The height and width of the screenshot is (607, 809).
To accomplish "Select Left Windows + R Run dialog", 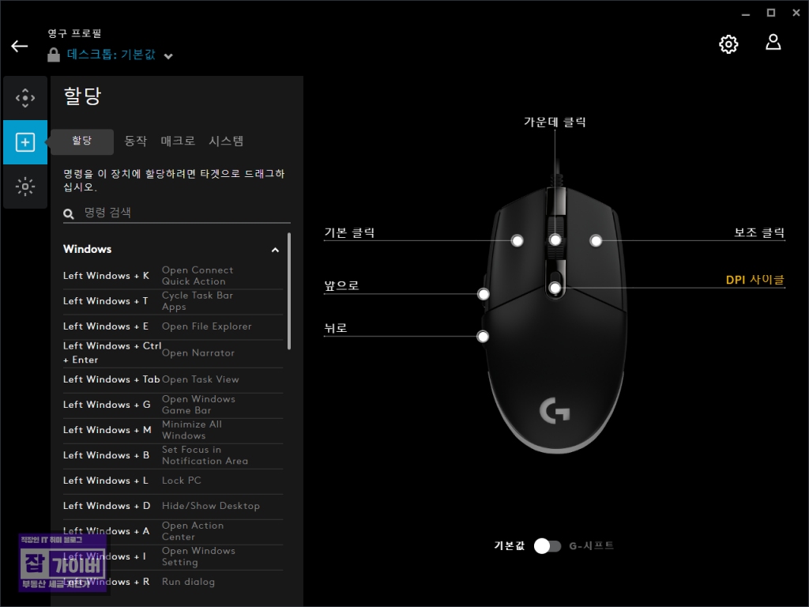I will tap(173, 582).
